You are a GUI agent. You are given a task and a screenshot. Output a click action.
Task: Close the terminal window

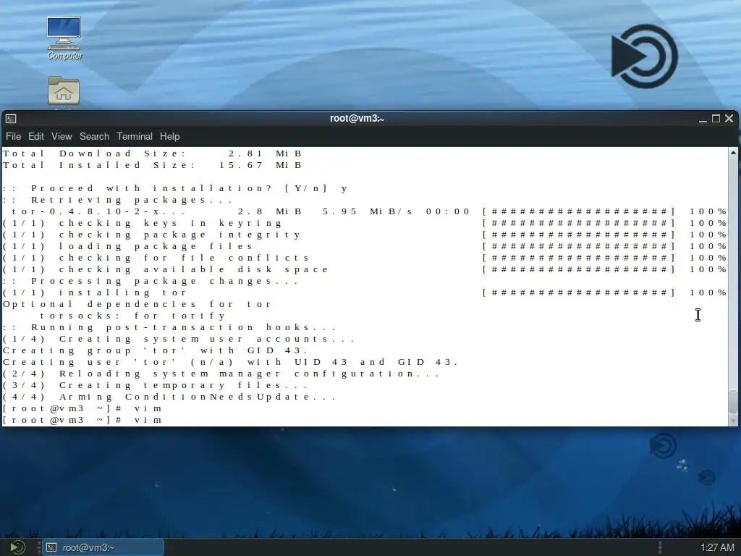[x=729, y=119]
